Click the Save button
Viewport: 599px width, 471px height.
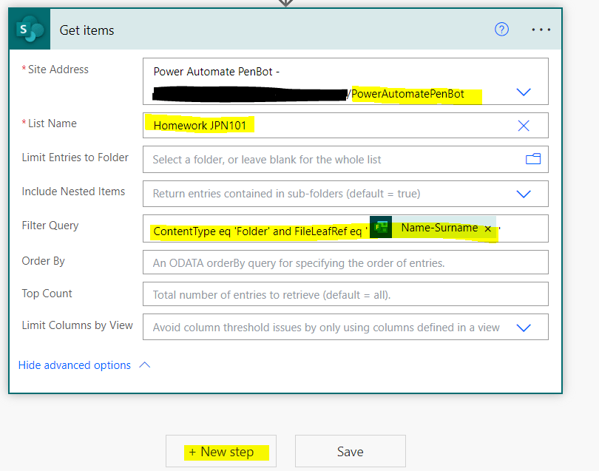tap(350, 452)
